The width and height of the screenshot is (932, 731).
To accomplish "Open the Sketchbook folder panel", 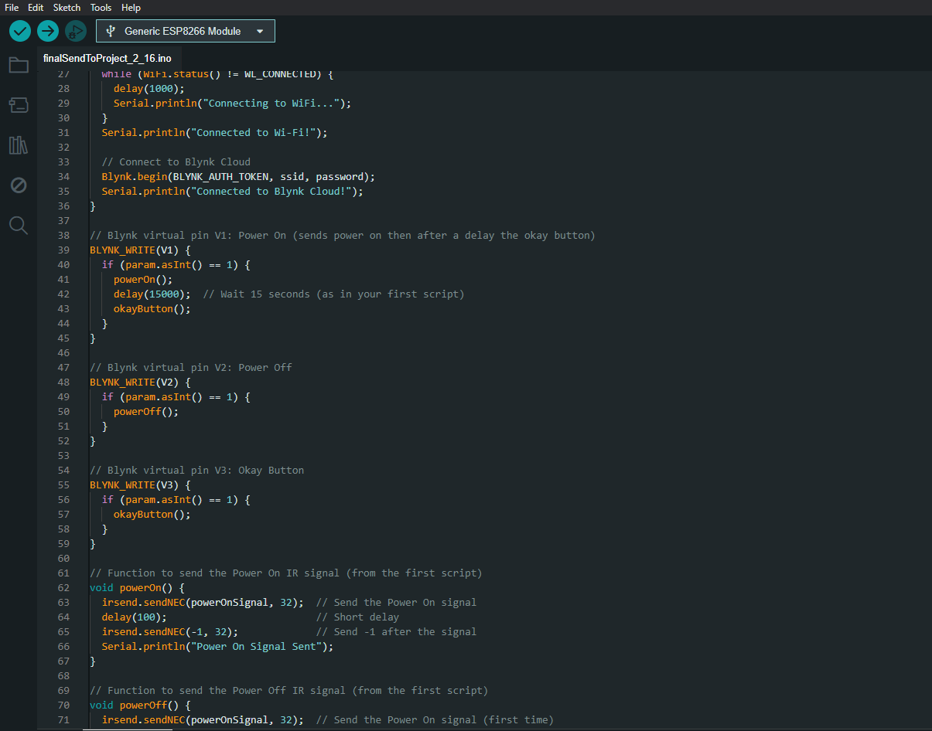I will click(x=19, y=65).
